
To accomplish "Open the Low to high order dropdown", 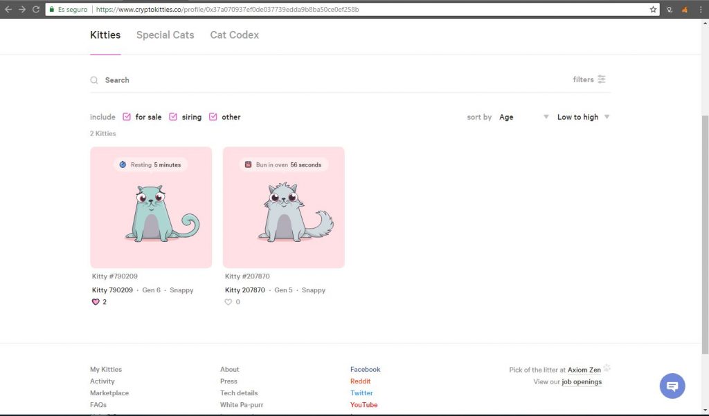I will pos(583,117).
